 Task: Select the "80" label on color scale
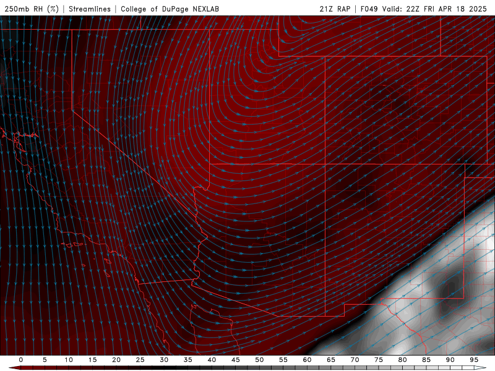[402, 360]
